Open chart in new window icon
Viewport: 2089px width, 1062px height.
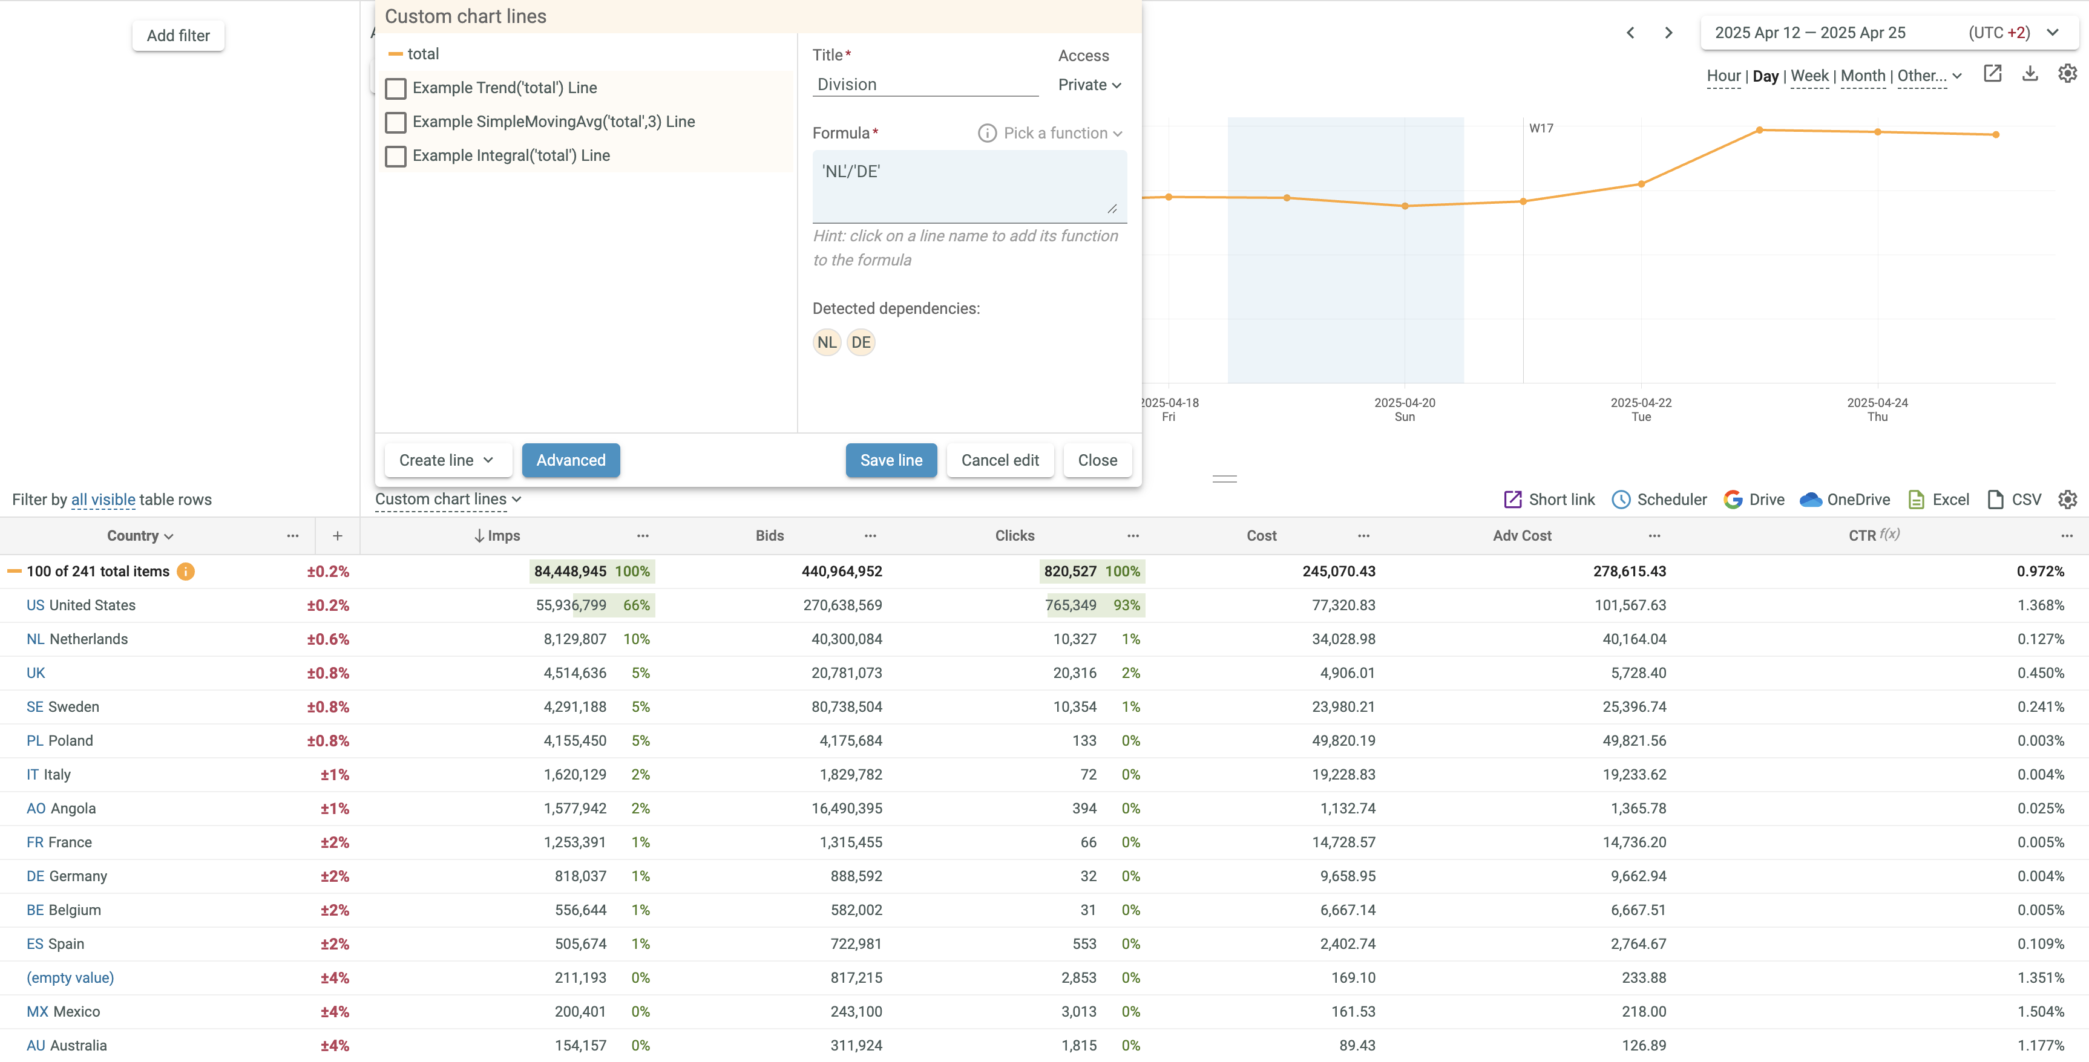click(1993, 74)
